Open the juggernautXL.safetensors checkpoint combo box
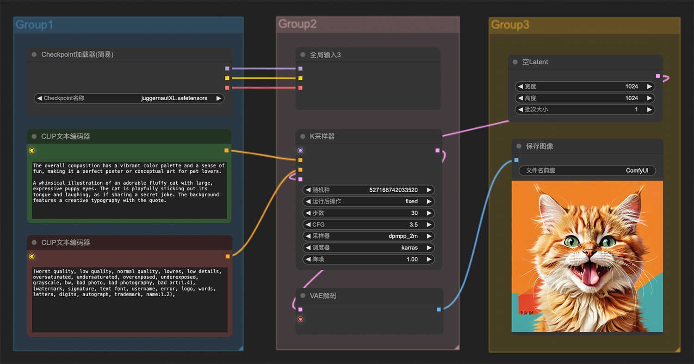 click(129, 98)
